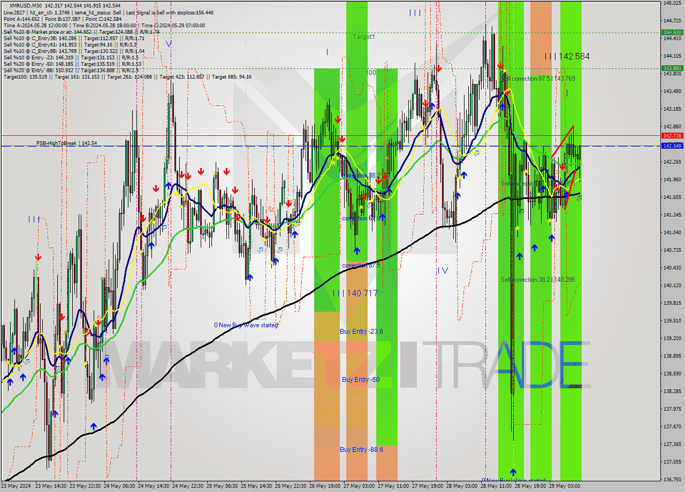The image size is (685, 492).
Task: Select the 'I I I 142.584' wave label
Action: click(x=567, y=56)
